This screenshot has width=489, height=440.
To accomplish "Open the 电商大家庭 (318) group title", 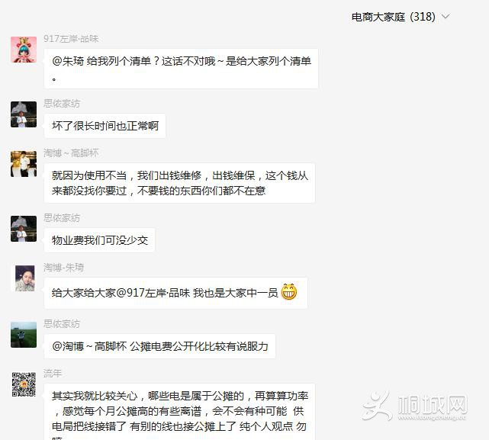I will [x=393, y=17].
